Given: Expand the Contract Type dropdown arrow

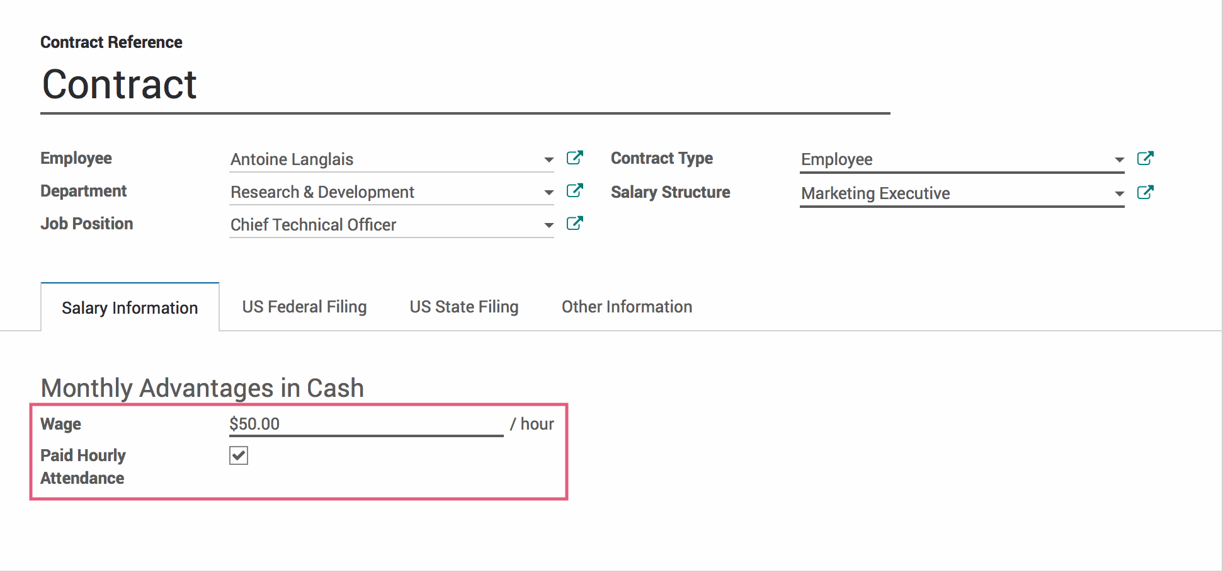Looking at the screenshot, I should (1119, 160).
